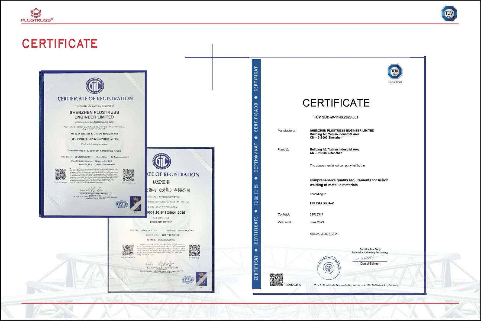Click the PLUSTRUSS logo in the page header
Viewport: 481px width, 321px height.
(x=37, y=15)
